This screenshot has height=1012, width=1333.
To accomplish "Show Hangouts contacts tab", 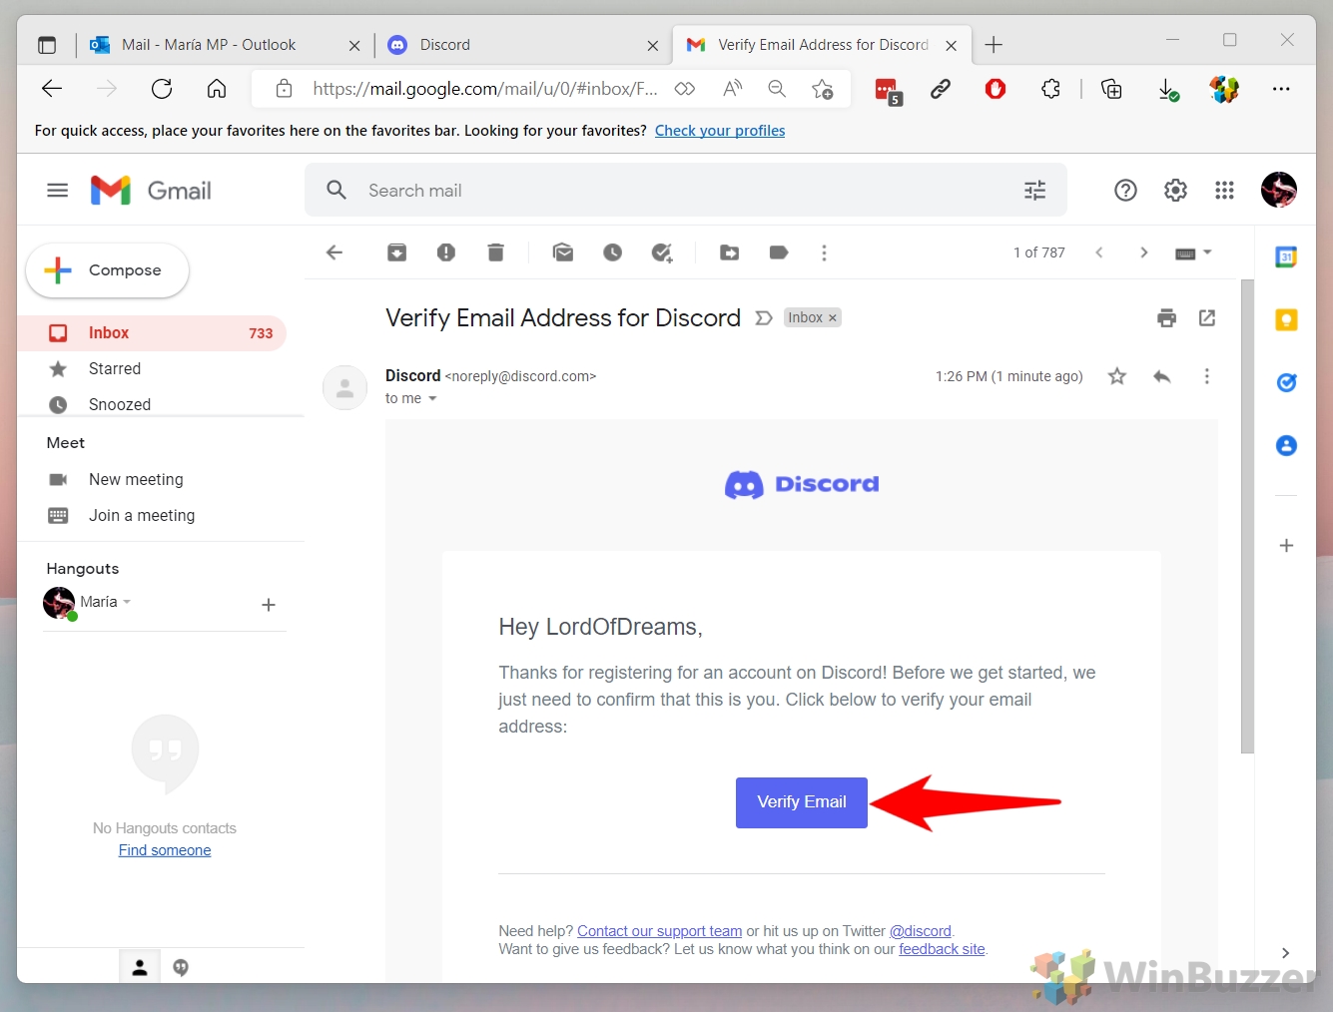I will click(x=140, y=967).
